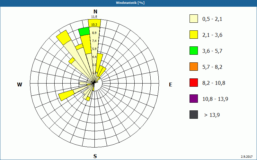Click the 3,0 ring value label
Image resolution: width=257 pixels, height=160 pixels.
tap(94, 65)
